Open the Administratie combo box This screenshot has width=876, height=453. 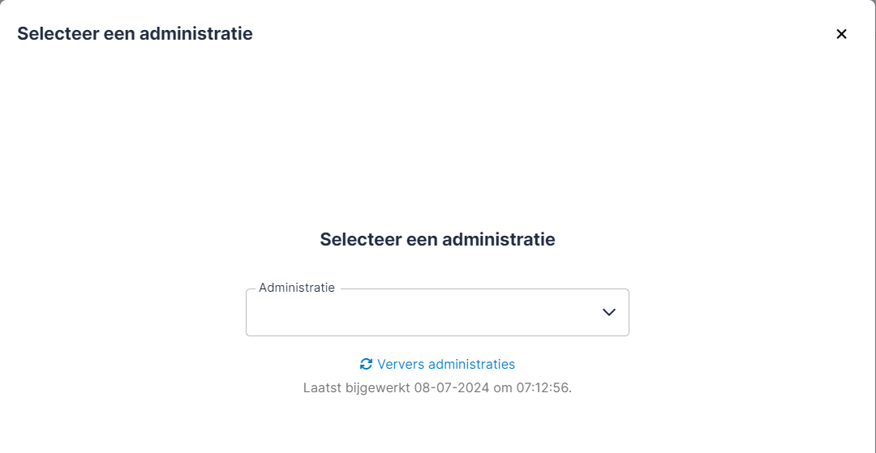tap(437, 312)
